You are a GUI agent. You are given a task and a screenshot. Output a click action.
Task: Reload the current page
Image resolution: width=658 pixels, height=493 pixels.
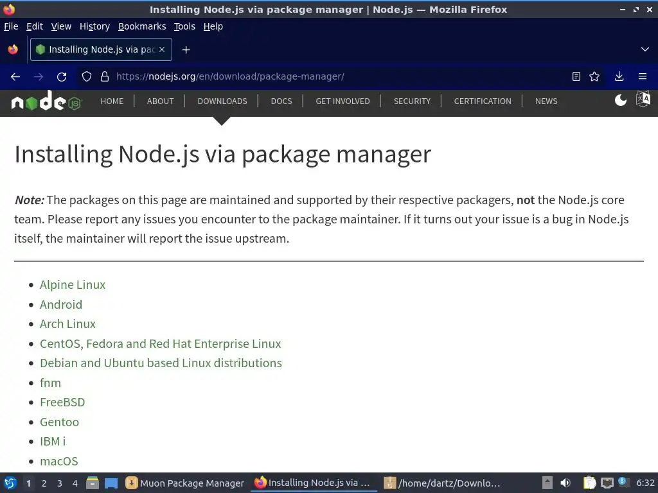62,77
